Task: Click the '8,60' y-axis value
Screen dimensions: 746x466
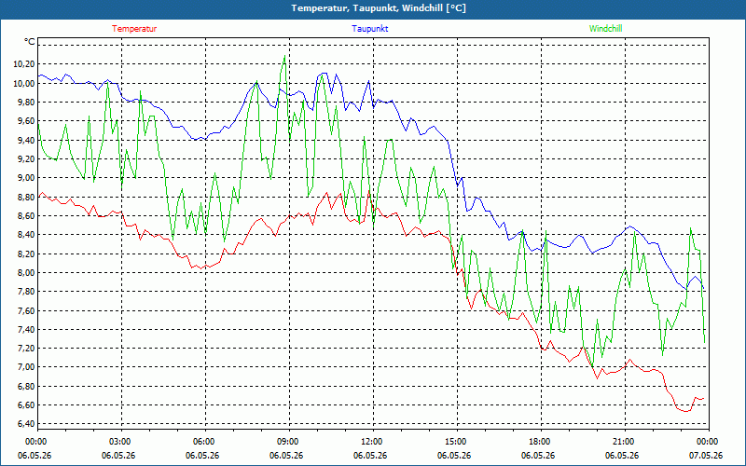Action: click(27, 216)
